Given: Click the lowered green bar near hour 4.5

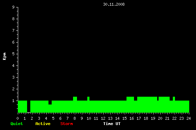Looking at the screenshot, I should (50, 108).
